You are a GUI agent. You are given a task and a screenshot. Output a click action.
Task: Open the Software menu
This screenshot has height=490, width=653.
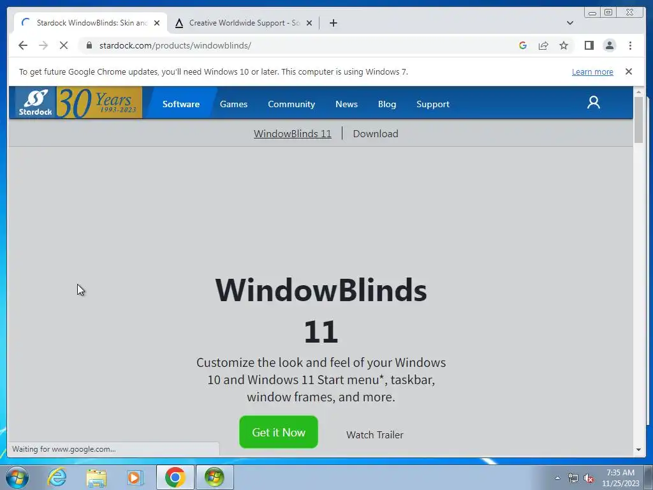pyautogui.click(x=180, y=104)
